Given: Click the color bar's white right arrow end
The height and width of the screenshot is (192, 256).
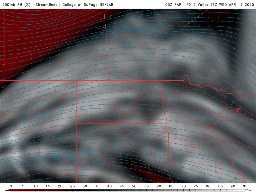Looking at the screenshot, I should (249, 190).
